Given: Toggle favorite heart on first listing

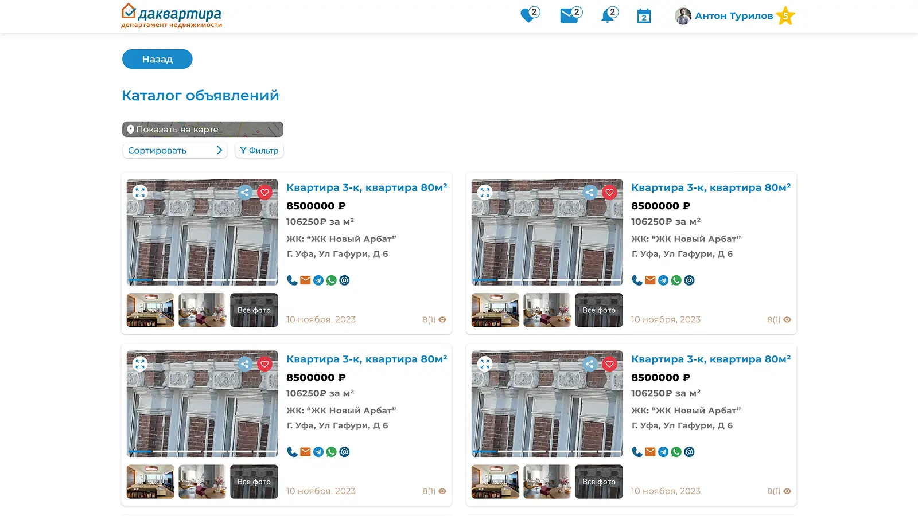Looking at the screenshot, I should [x=264, y=193].
